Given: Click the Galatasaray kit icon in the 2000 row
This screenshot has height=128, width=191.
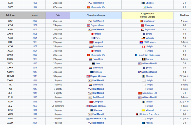Looking at the screenshot, I should pyautogui.click(x=141, y=21).
